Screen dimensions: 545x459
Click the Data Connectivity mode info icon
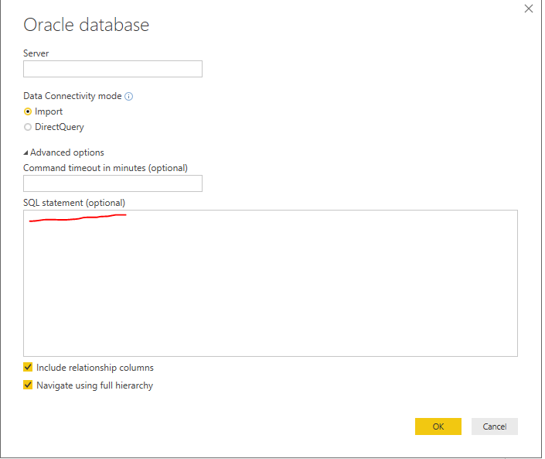tap(128, 97)
